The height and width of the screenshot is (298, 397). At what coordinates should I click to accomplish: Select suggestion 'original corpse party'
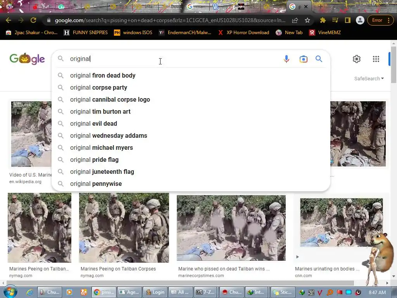pos(191,87)
